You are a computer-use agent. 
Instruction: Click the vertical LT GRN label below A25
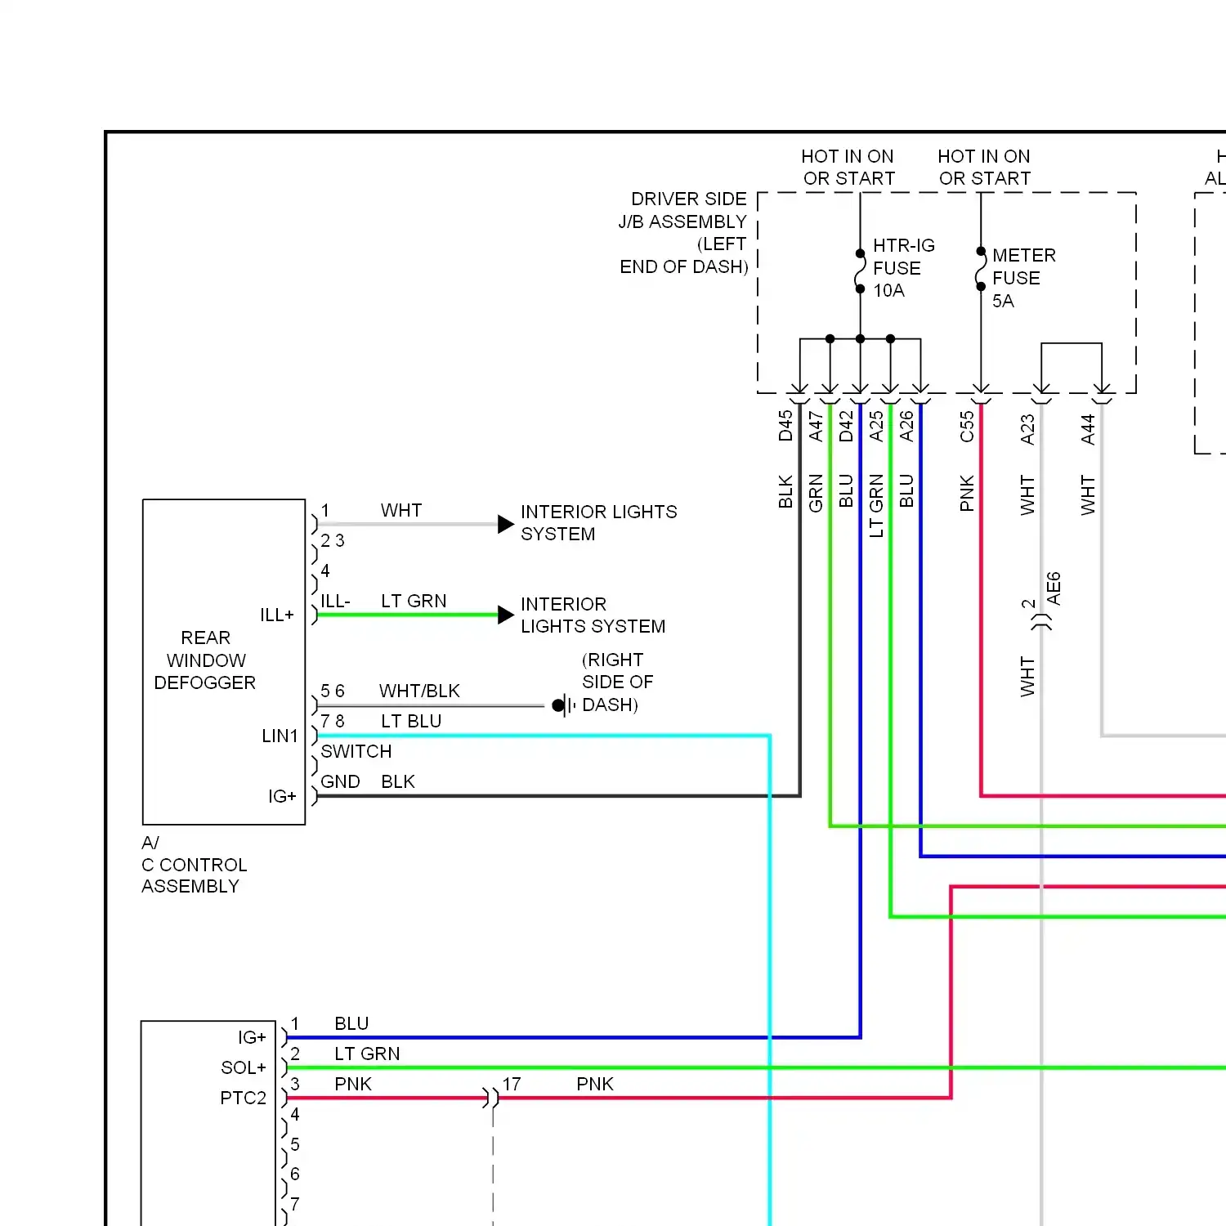(876, 506)
